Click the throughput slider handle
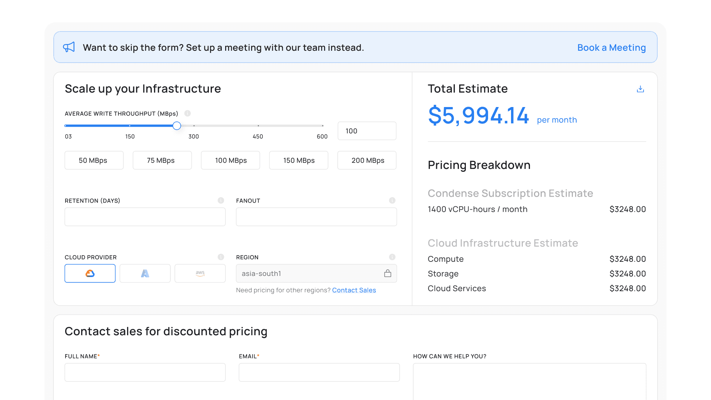This screenshot has width=711, height=400. tap(177, 126)
